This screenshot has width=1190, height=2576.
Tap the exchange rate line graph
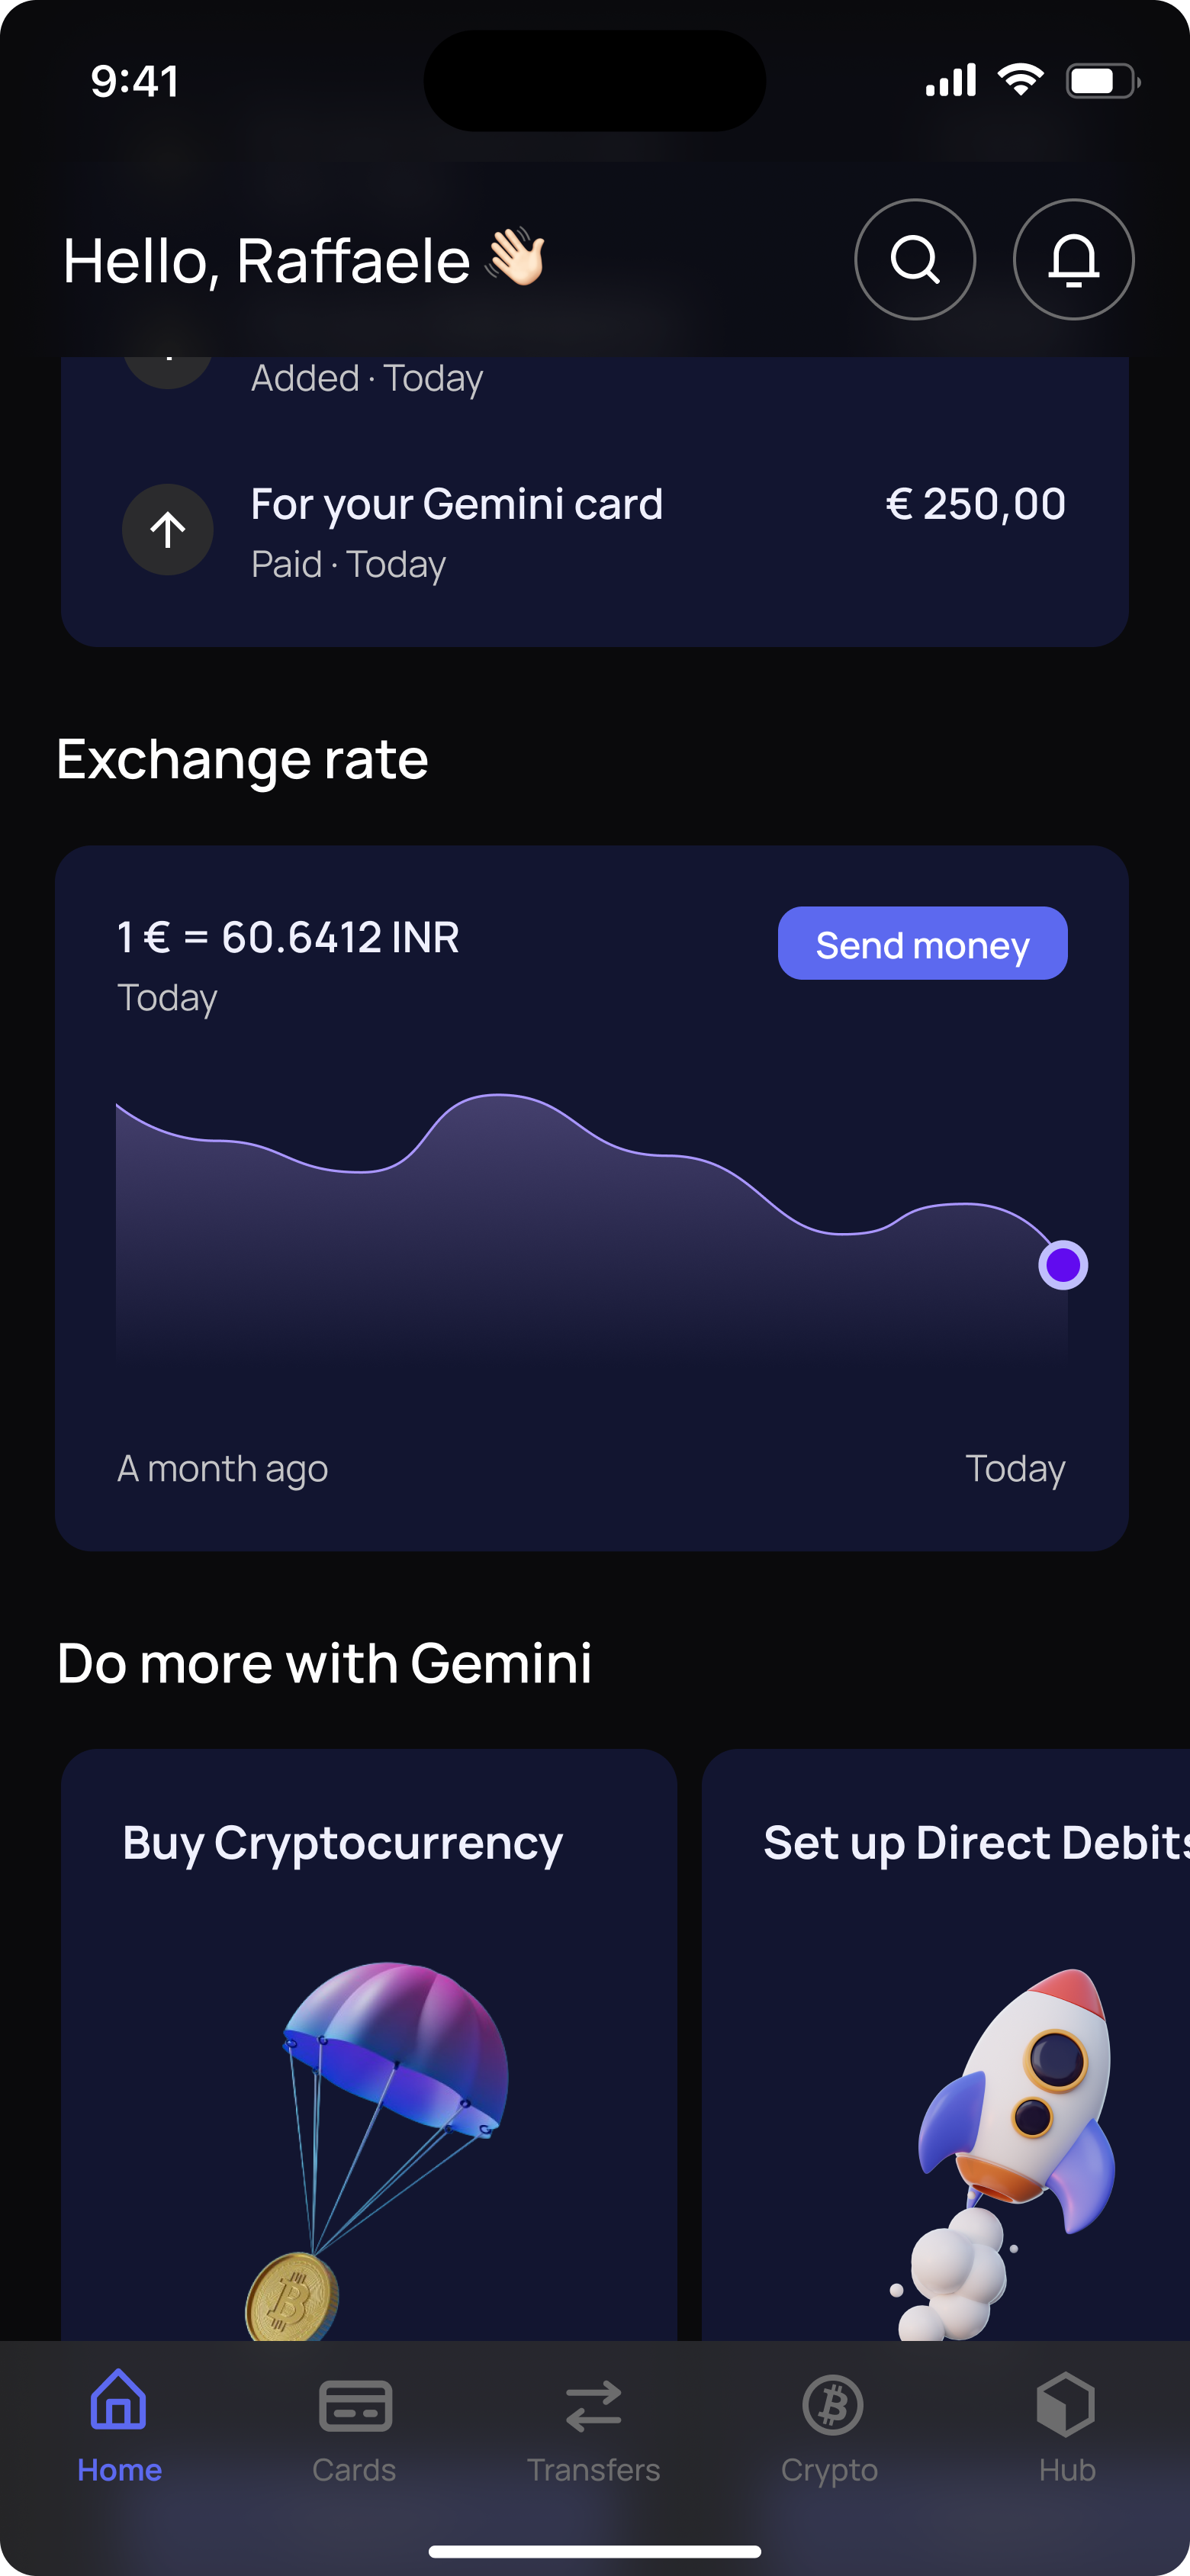tap(590, 1230)
